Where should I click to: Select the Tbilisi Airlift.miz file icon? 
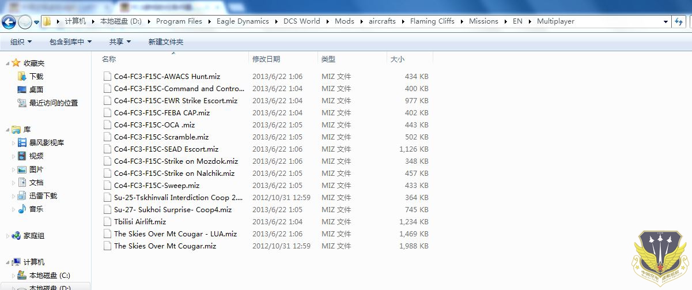107,222
